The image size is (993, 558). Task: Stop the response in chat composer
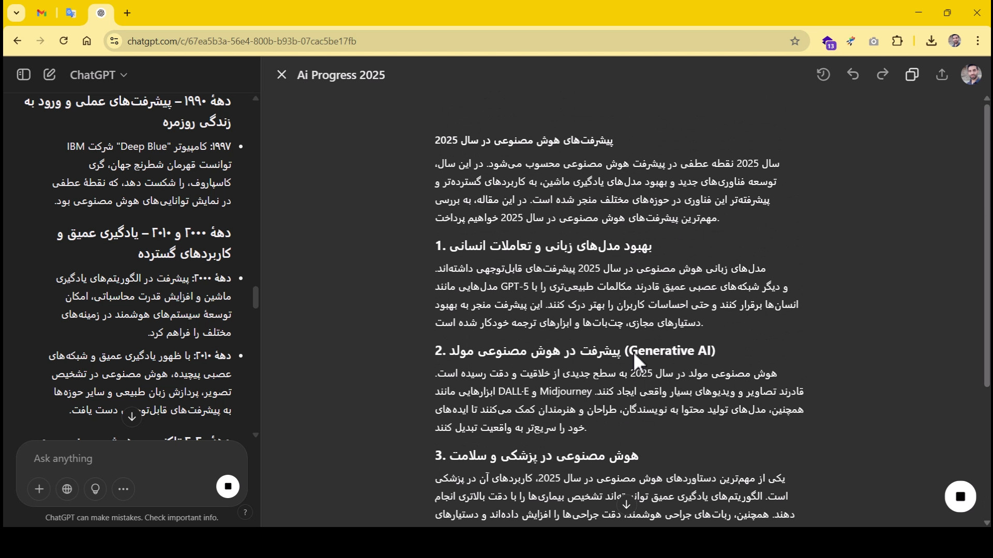pyautogui.click(x=228, y=487)
